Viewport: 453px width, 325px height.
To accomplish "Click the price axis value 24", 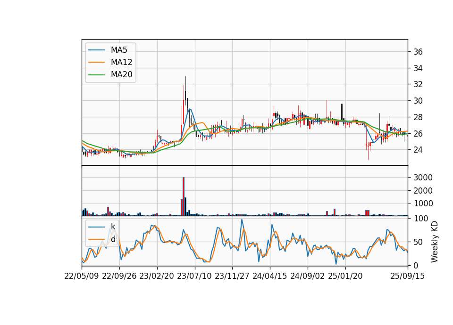I will [x=418, y=150].
